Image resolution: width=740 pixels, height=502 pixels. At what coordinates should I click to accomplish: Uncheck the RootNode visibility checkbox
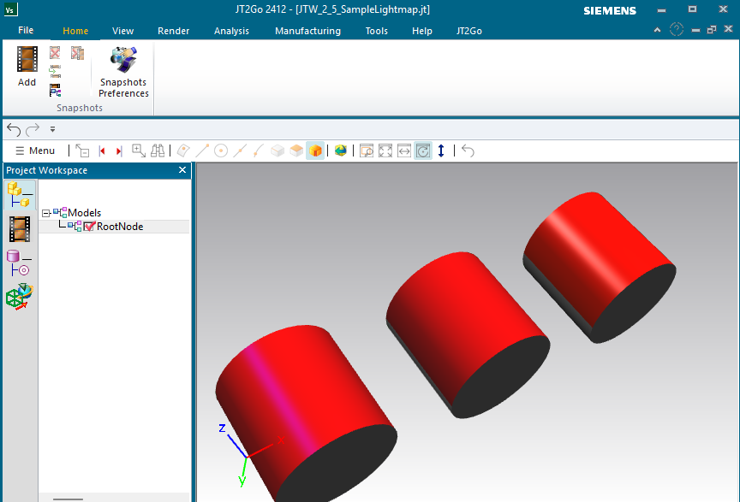[89, 227]
